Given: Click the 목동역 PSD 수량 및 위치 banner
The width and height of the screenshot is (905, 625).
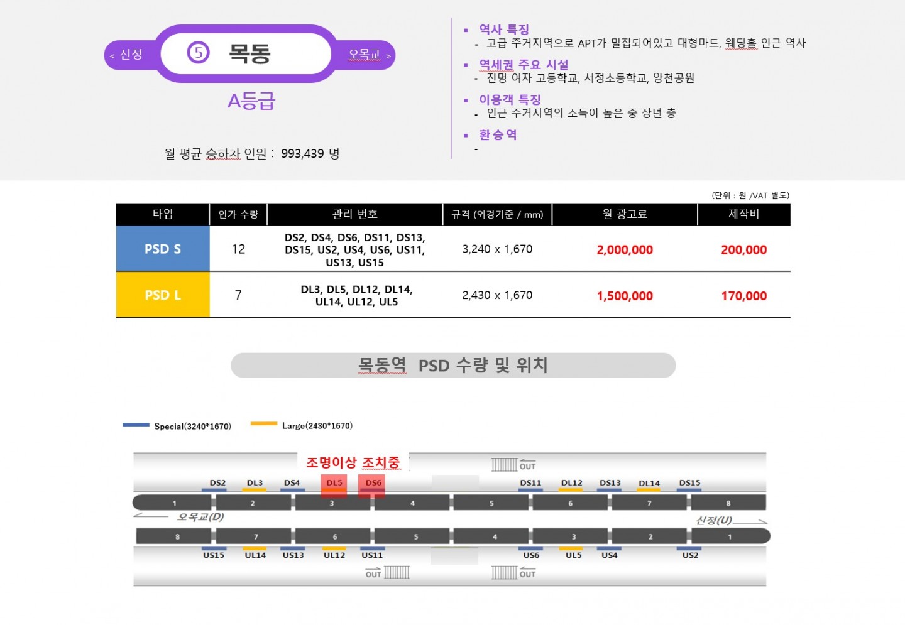Looking at the screenshot, I should pyautogui.click(x=453, y=366).
